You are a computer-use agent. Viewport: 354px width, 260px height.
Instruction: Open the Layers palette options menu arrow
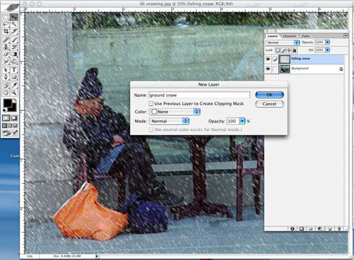click(x=346, y=36)
